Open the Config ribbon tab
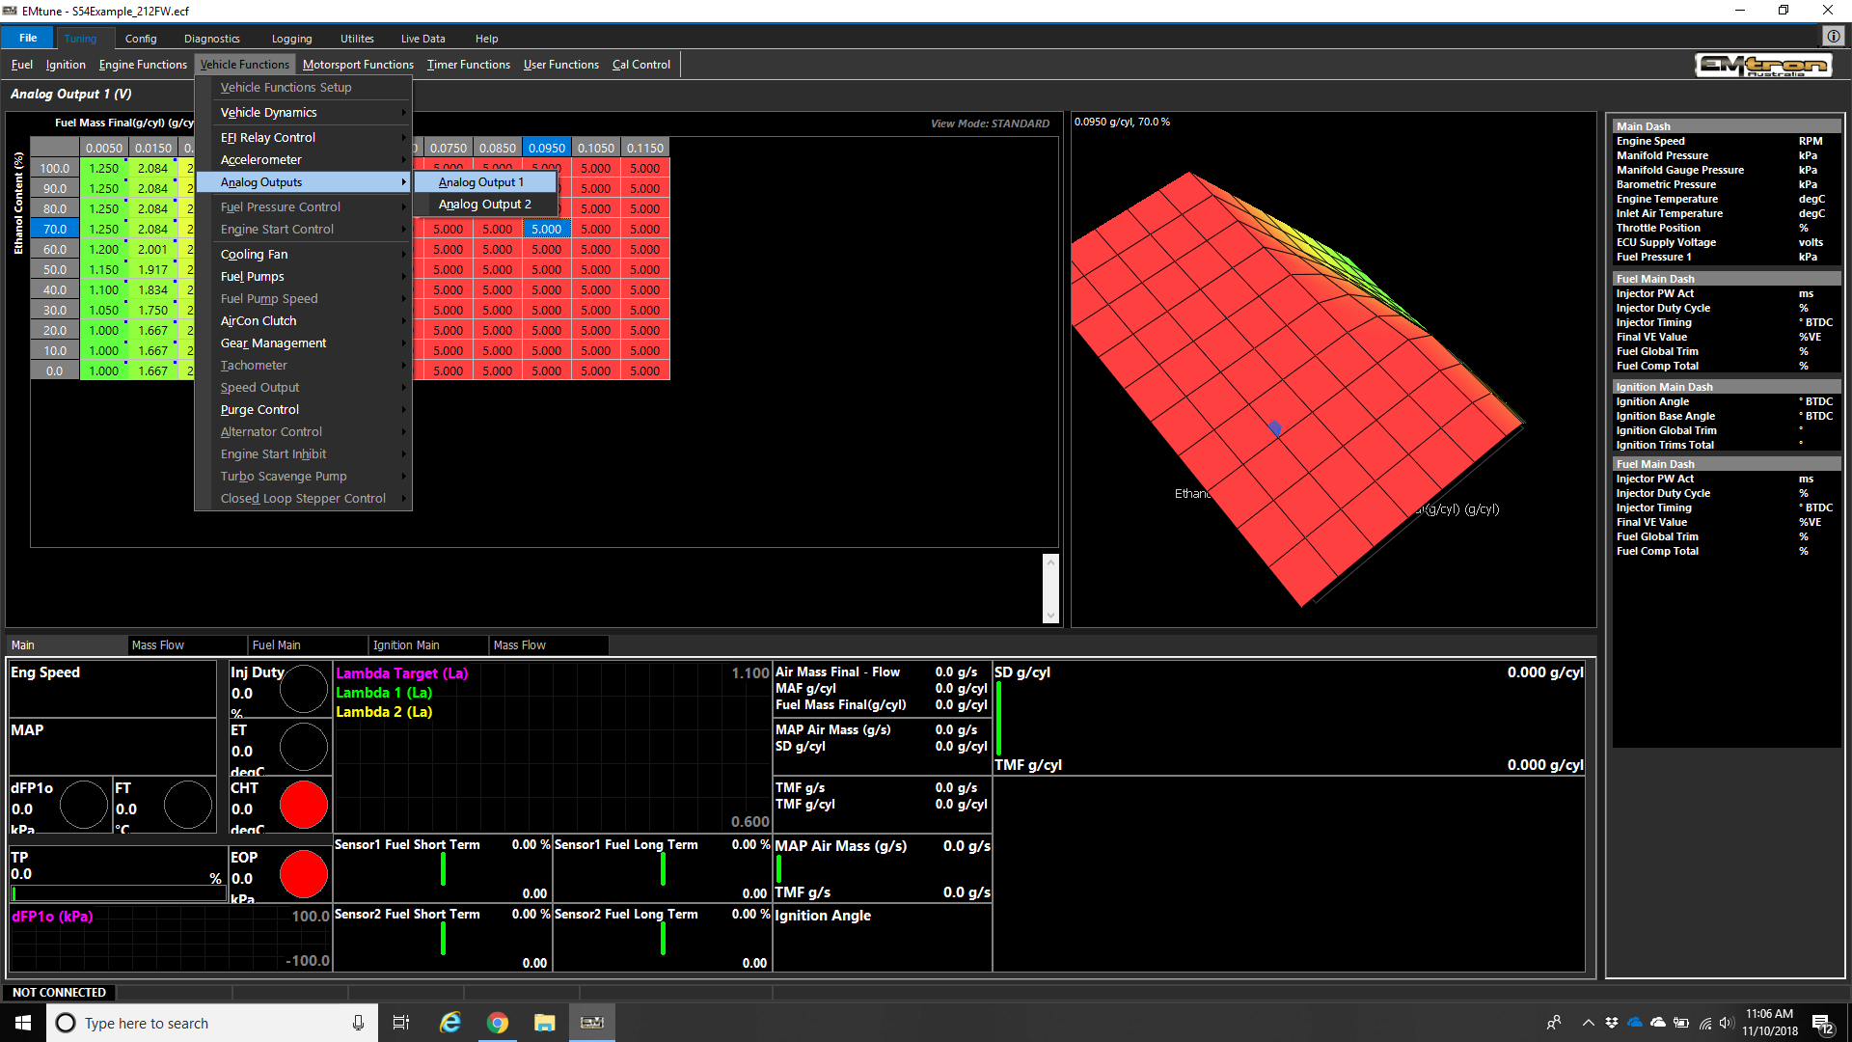Viewport: 1852px width, 1042px height. click(141, 39)
